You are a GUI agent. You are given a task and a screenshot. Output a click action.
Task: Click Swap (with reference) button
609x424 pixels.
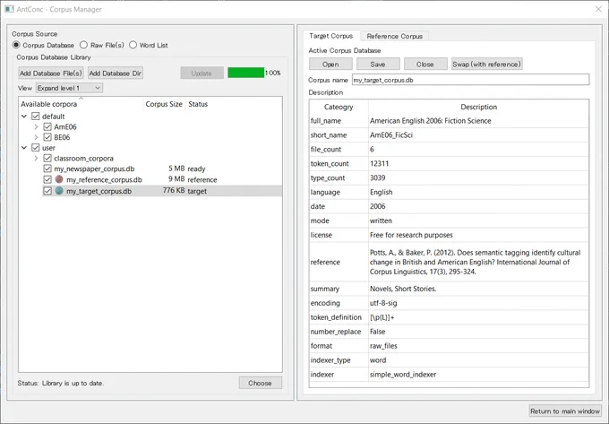486,65
